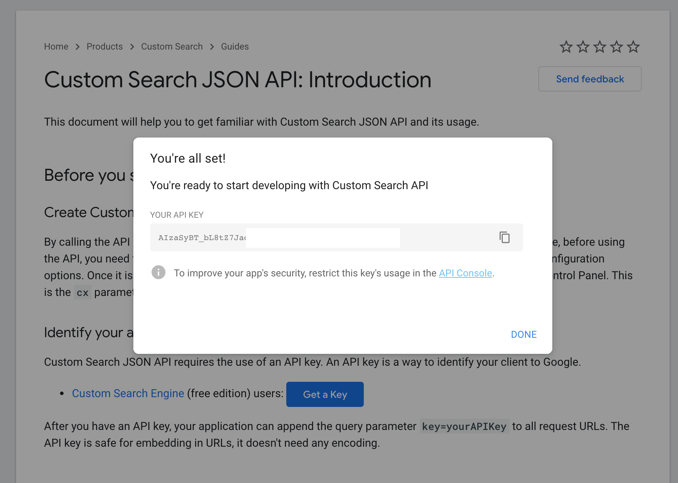678x483 pixels.
Task: Click the 'YOUR API KEY' label
Action: [x=177, y=215]
